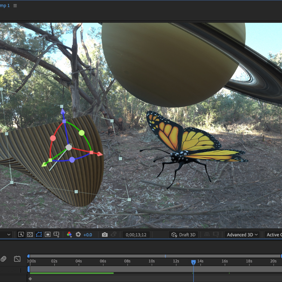Click the 3D ground plane icon
The height and width of the screenshot is (282, 282).
coord(207,234)
